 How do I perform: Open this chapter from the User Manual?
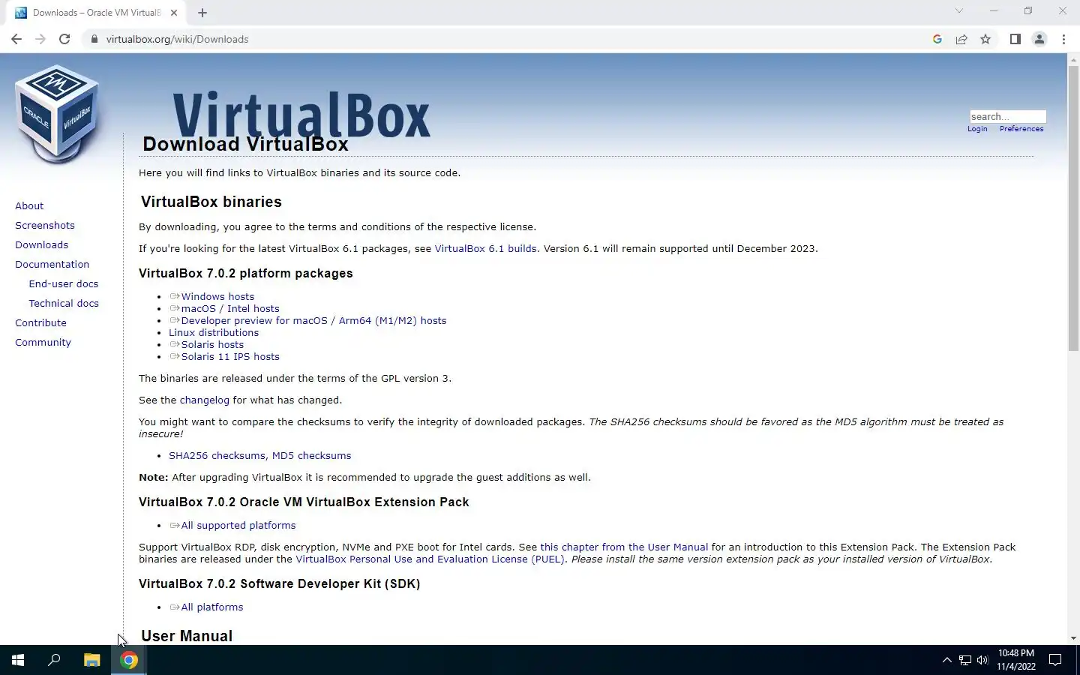click(x=624, y=547)
